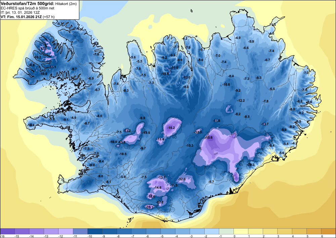The image size is (336, 238).
Task: Click the -8.7 temperature label
Action: [87, 124]
